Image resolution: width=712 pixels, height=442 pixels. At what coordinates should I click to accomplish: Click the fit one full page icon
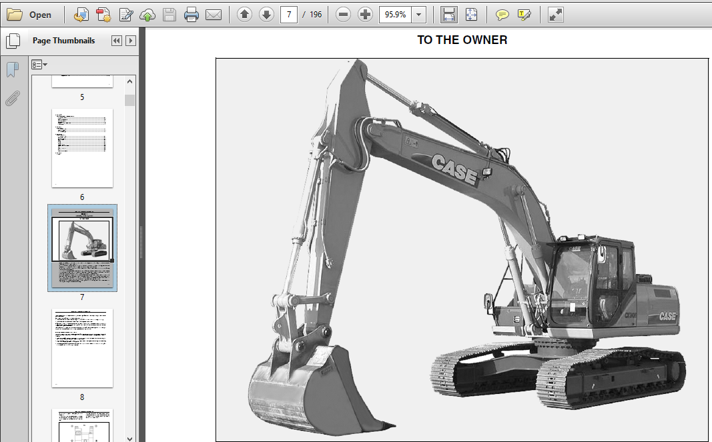471,15
